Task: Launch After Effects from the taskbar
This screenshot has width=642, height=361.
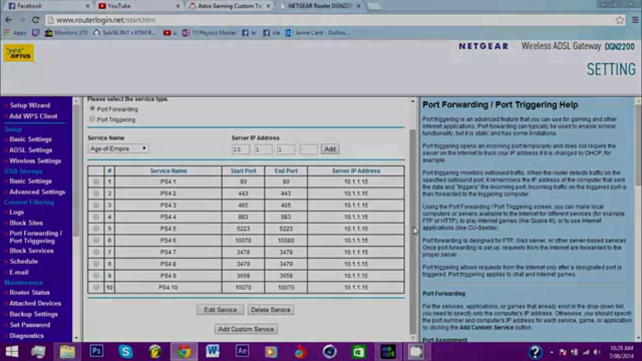Action: [242, 352]
